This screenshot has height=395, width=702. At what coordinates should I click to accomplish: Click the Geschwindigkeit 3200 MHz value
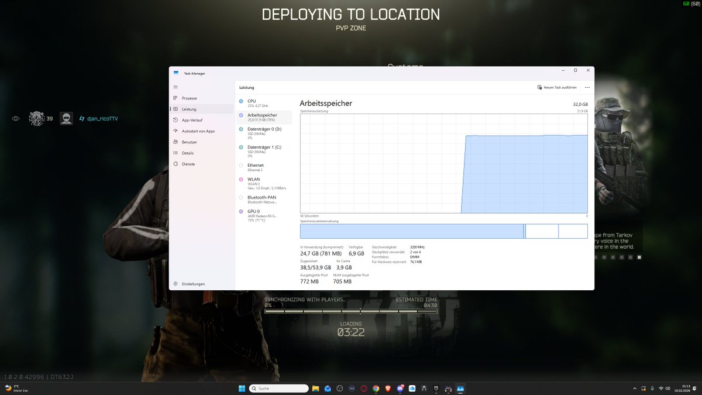(417, 247)
